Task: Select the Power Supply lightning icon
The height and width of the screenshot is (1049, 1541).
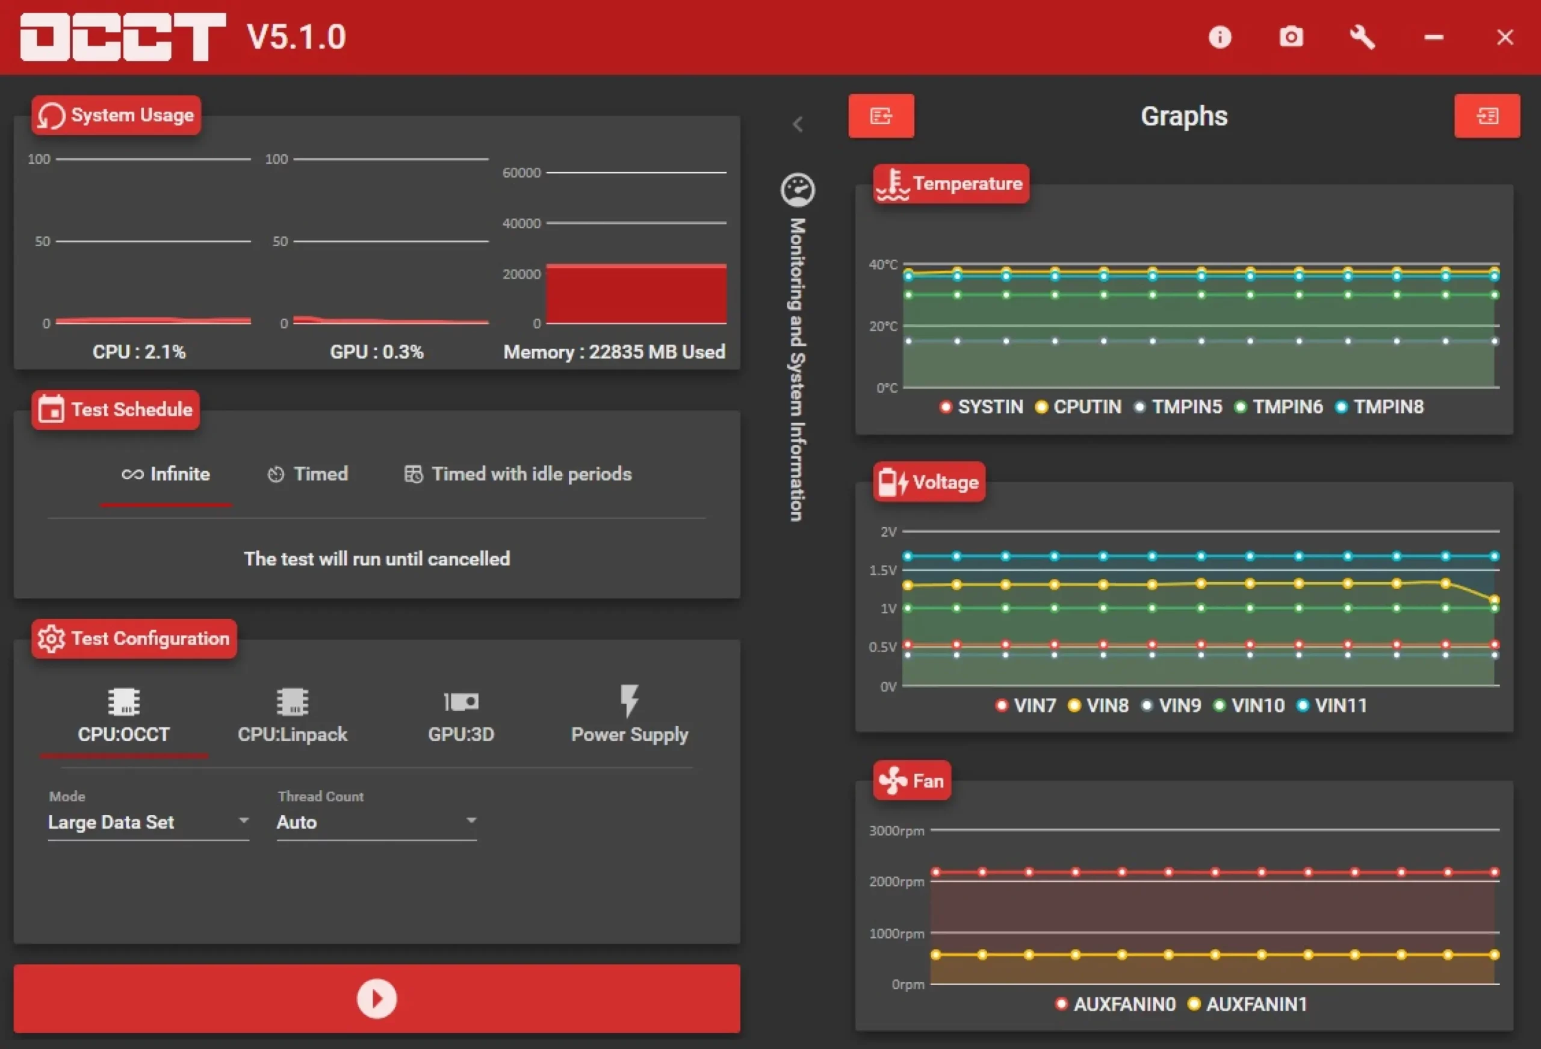Action: (629, 702)
